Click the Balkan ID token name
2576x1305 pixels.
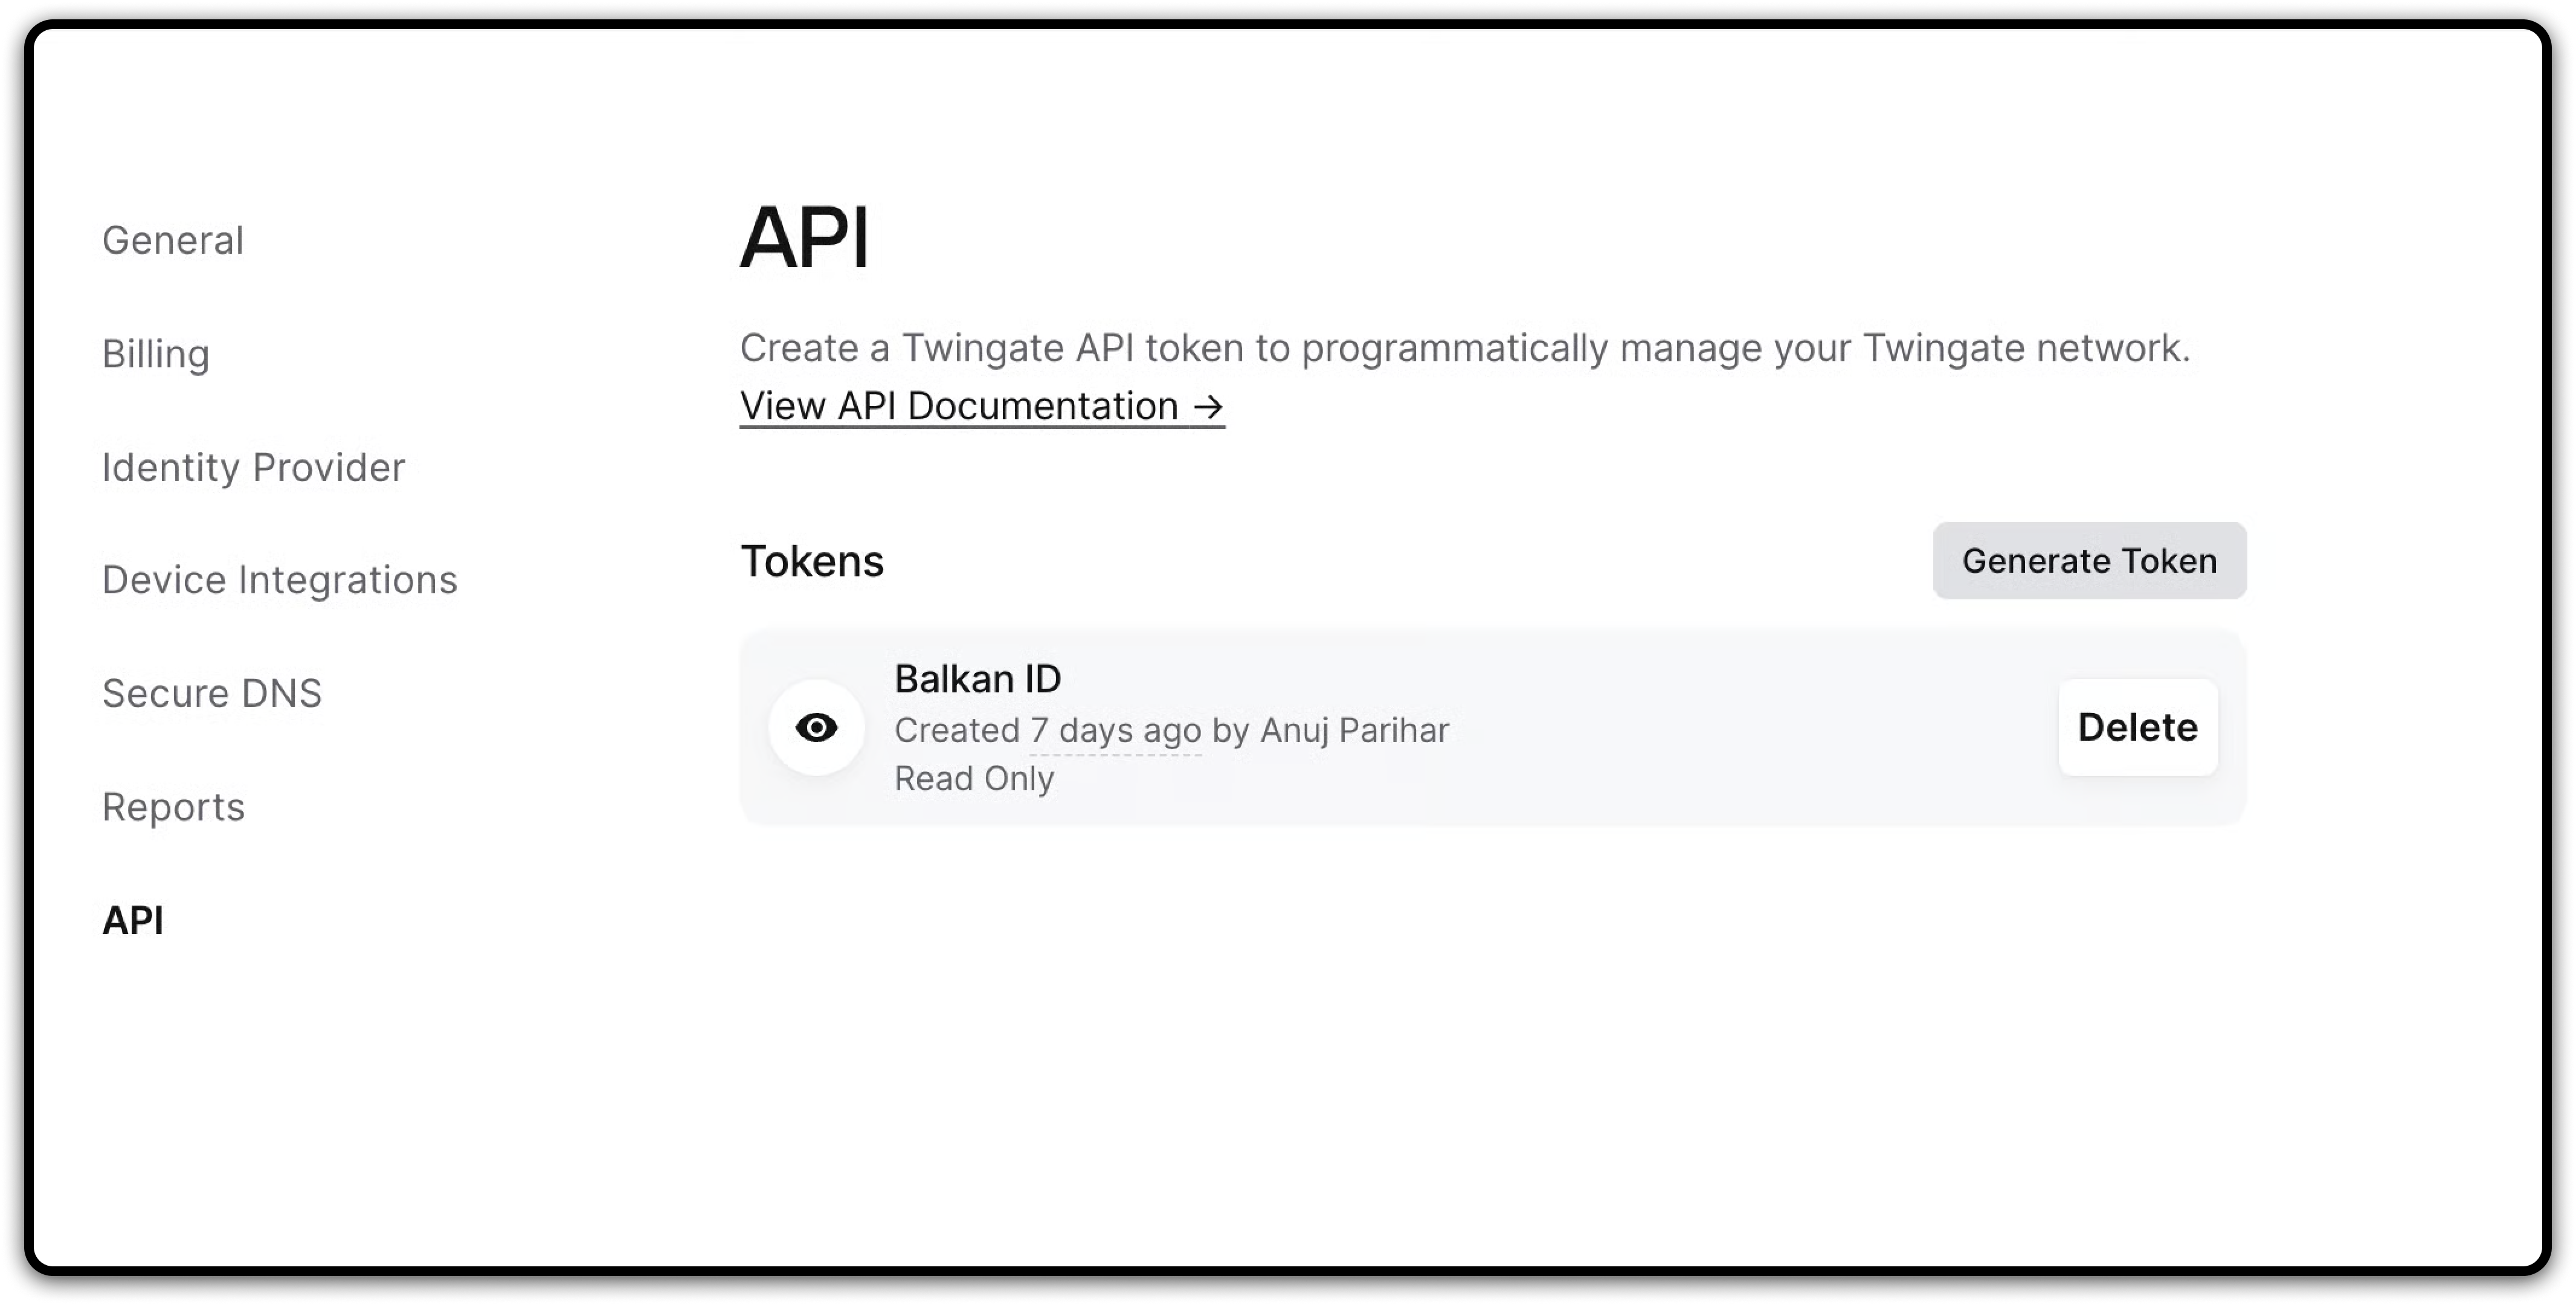977,679
